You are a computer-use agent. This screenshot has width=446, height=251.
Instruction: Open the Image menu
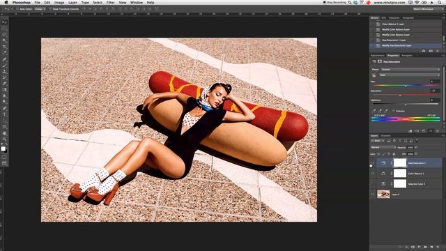click(x=59, y=2)
